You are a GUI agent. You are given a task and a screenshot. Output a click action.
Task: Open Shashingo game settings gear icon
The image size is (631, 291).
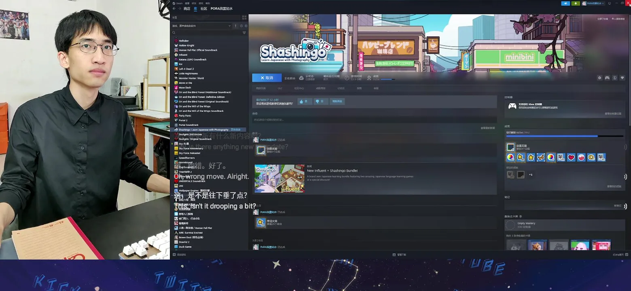599,78
